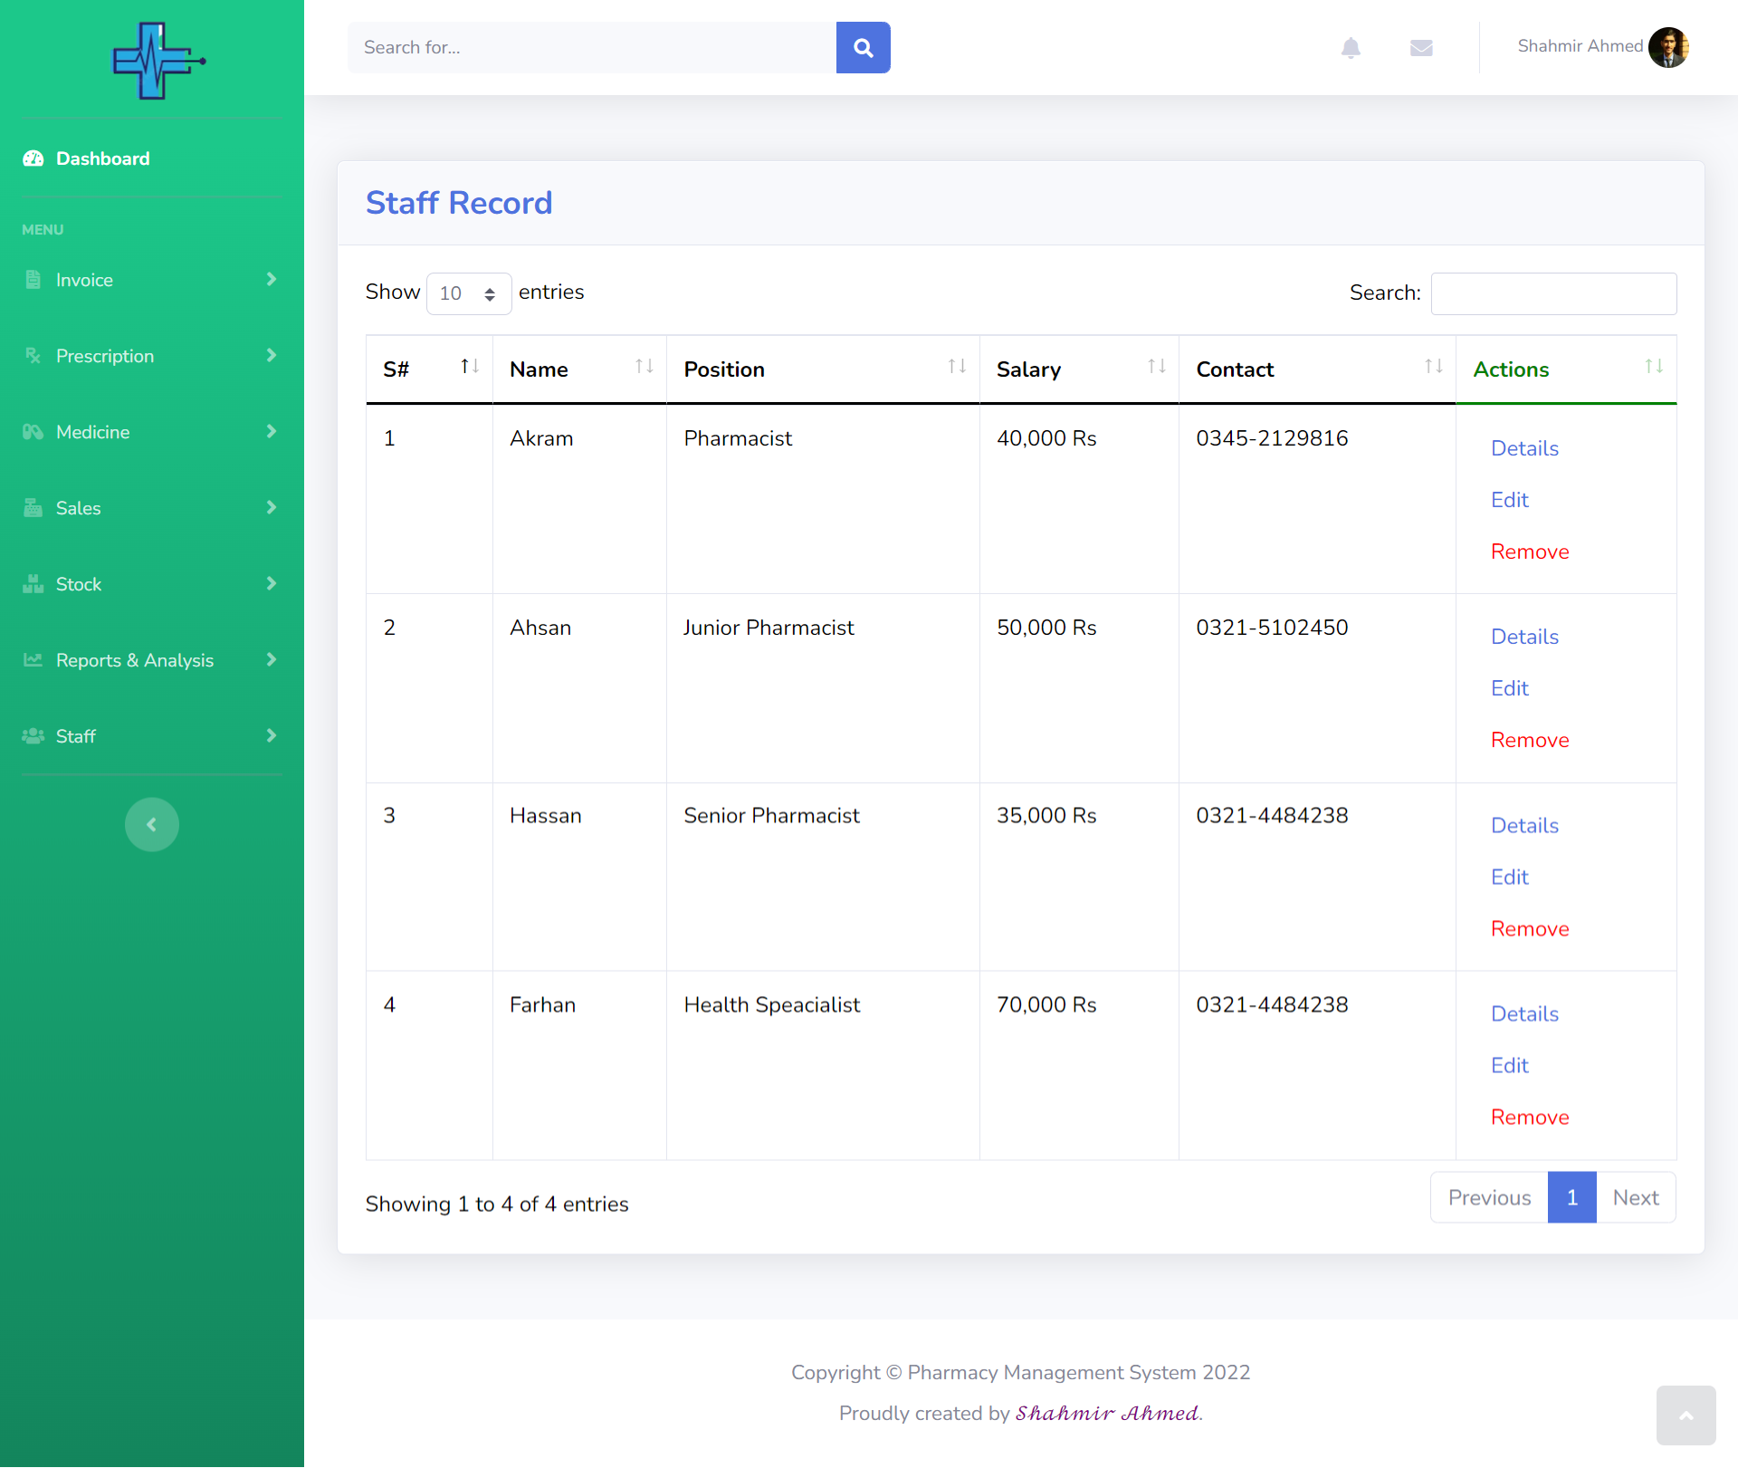Collapse sidebar with round arrow button
Viewport: 1738px width, 1468px height.
152,824
